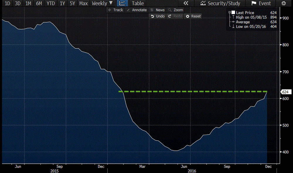Show News on the chart
Screen dimensions: 293x173
(157, 10)
